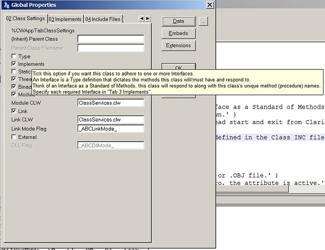Screen dimensions: 325x250
Task: Confirm with the OK button
Action: point(178,67)
